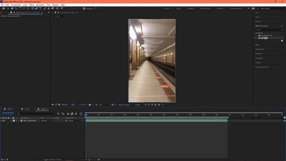The height and width of the screenshot is (161, 286).
Task: Click the viewer Flowchart icon
Action: [156, 105]
